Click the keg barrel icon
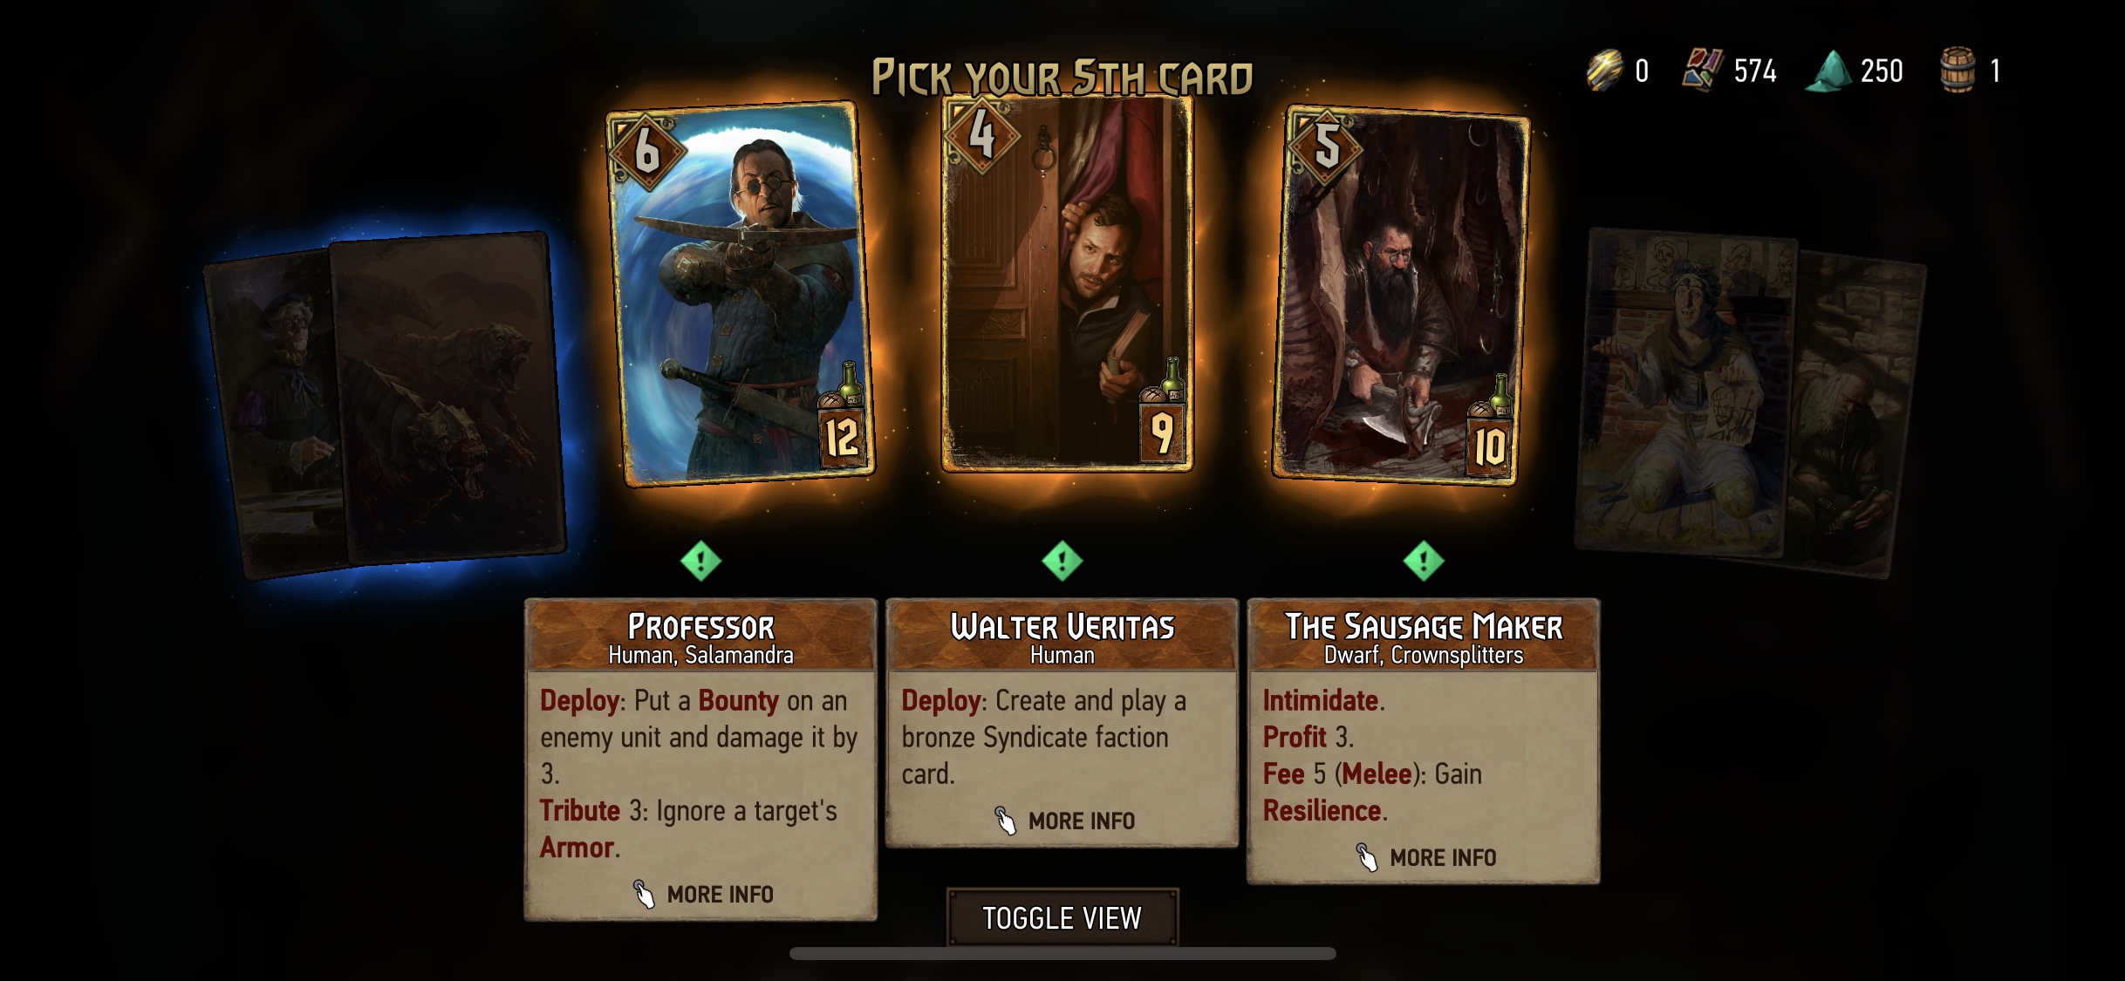 (1958, 70)
